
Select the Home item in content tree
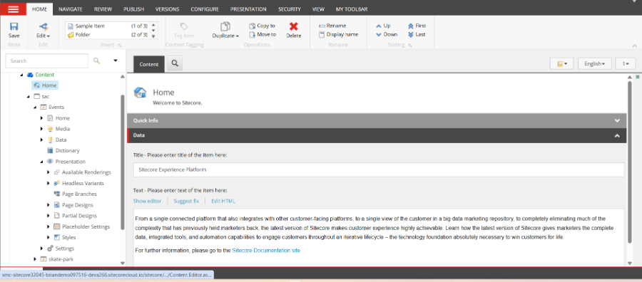pyautogui.click(x=46, y=85)
